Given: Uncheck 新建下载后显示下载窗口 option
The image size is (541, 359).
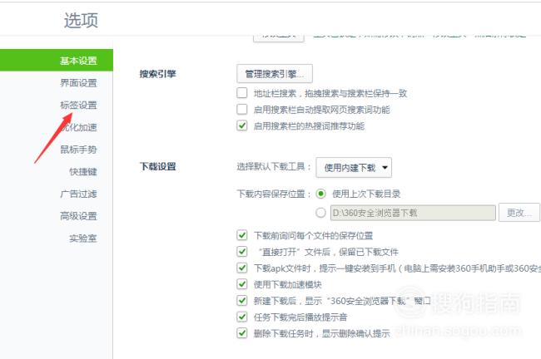Looking at the screenshot, I should tap(242, 301).
